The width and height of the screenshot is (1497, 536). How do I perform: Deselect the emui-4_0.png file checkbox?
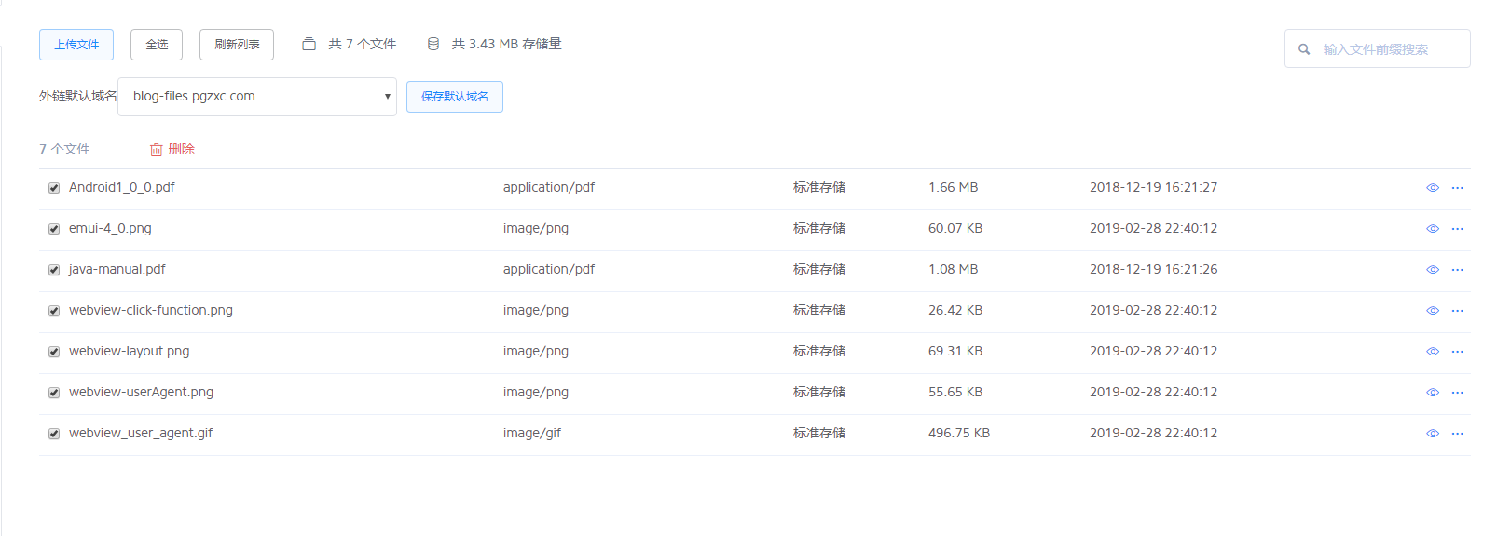54,229
